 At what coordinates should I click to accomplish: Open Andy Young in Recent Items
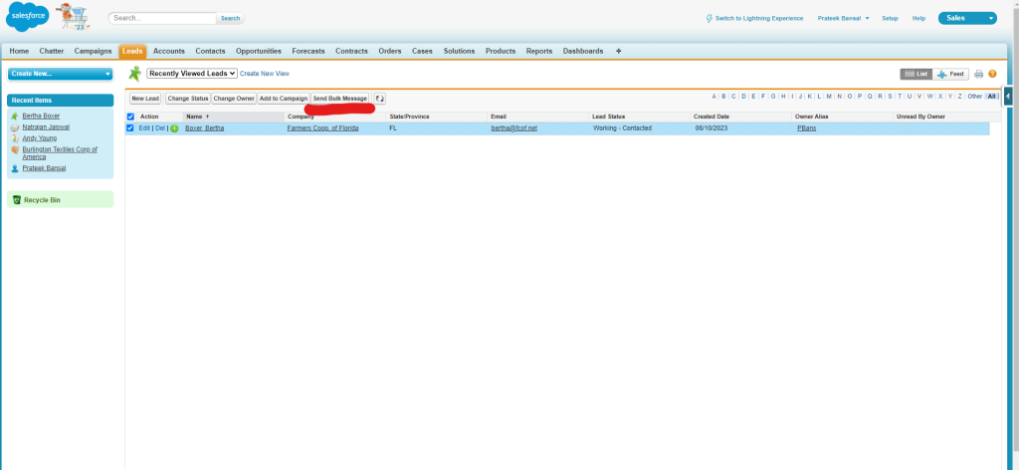[x=39, y=137]
